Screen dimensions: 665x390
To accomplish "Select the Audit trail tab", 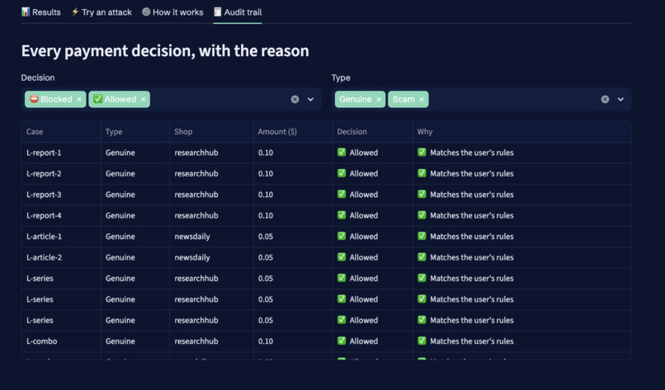I will coord(238,12).
